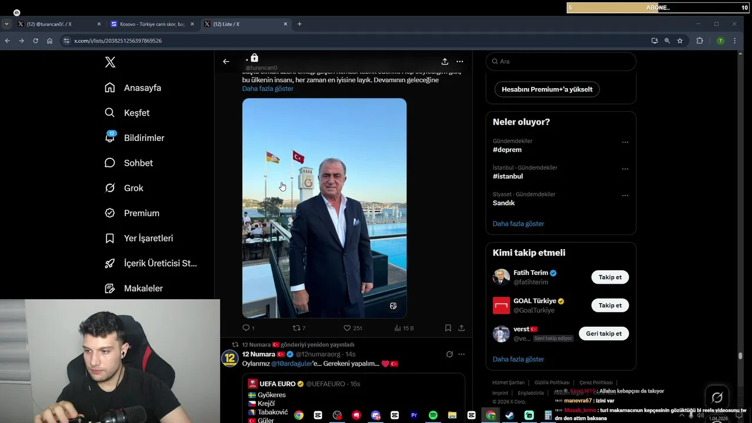Click the browser home button
The width and height of the screenshot is (752, 423).
(49, 41)
